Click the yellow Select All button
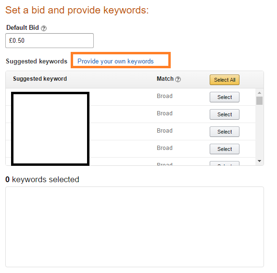The height and width of the screenshot is (273, 277). (x=225, y=80)
